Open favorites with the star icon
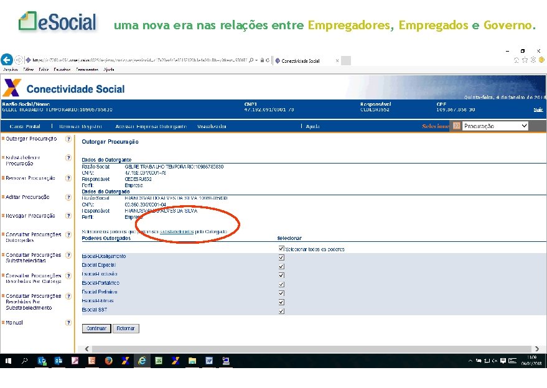The image size is (547, 388). (x=525, y=60)
